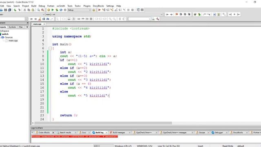Click WINDOWS-1252 encoding in status bar
Screen dimensions: 261x147
[145, 146]
